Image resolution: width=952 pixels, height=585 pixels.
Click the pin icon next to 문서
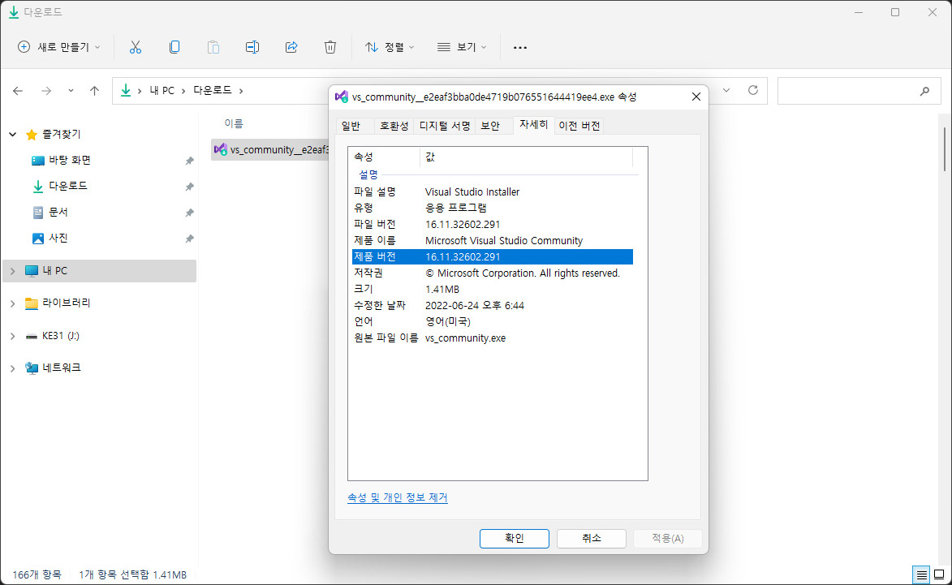189,213
